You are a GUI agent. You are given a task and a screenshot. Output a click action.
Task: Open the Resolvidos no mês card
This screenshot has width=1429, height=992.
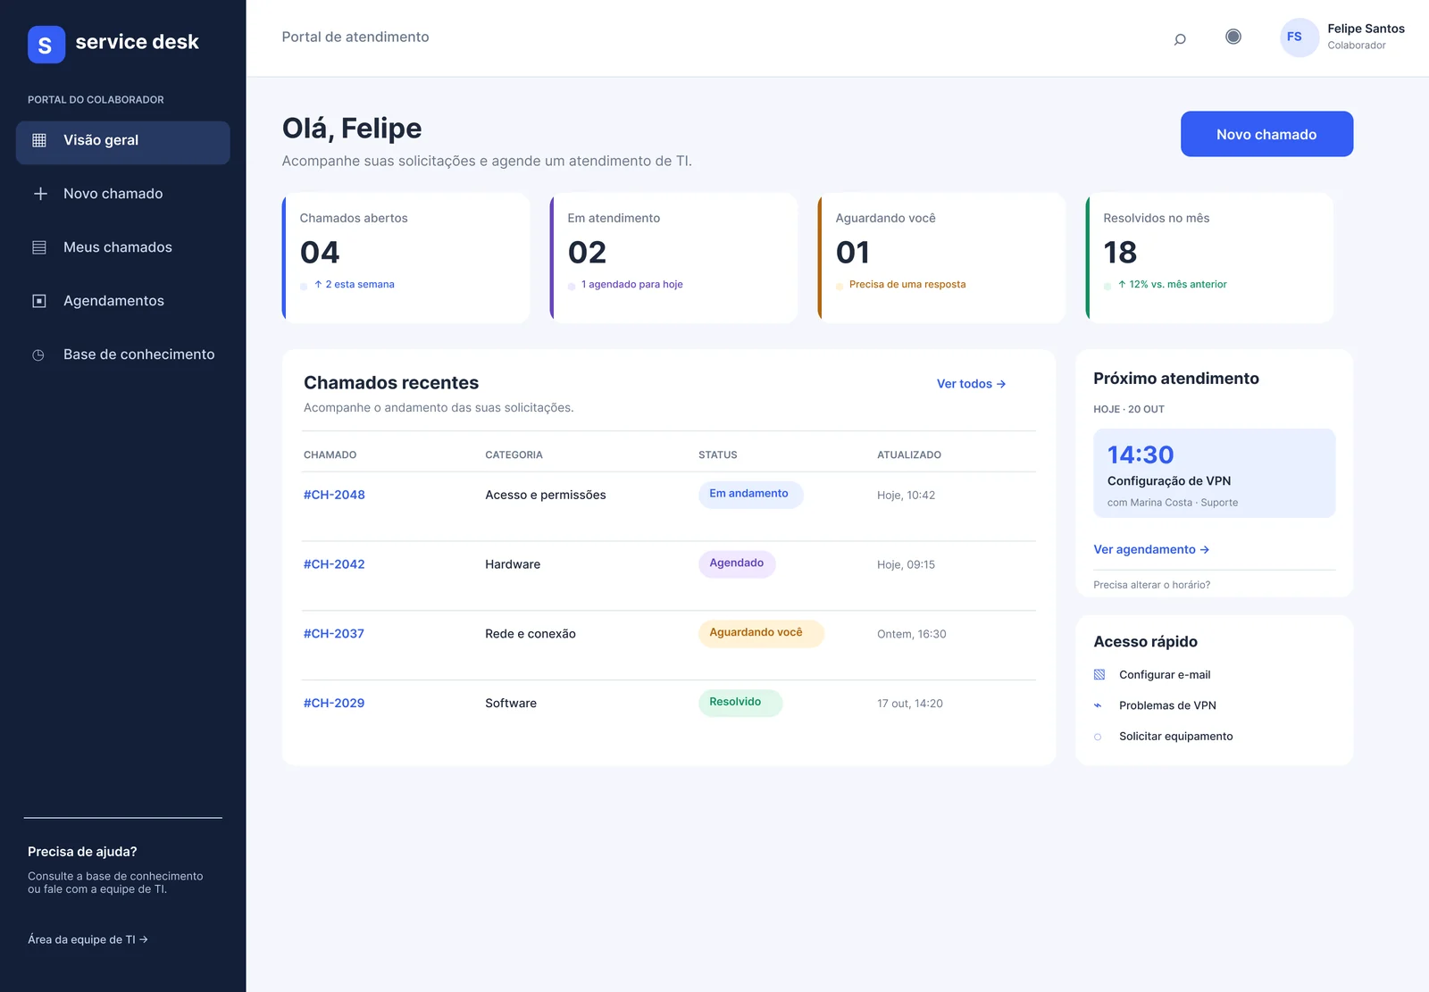[1210, 258]
